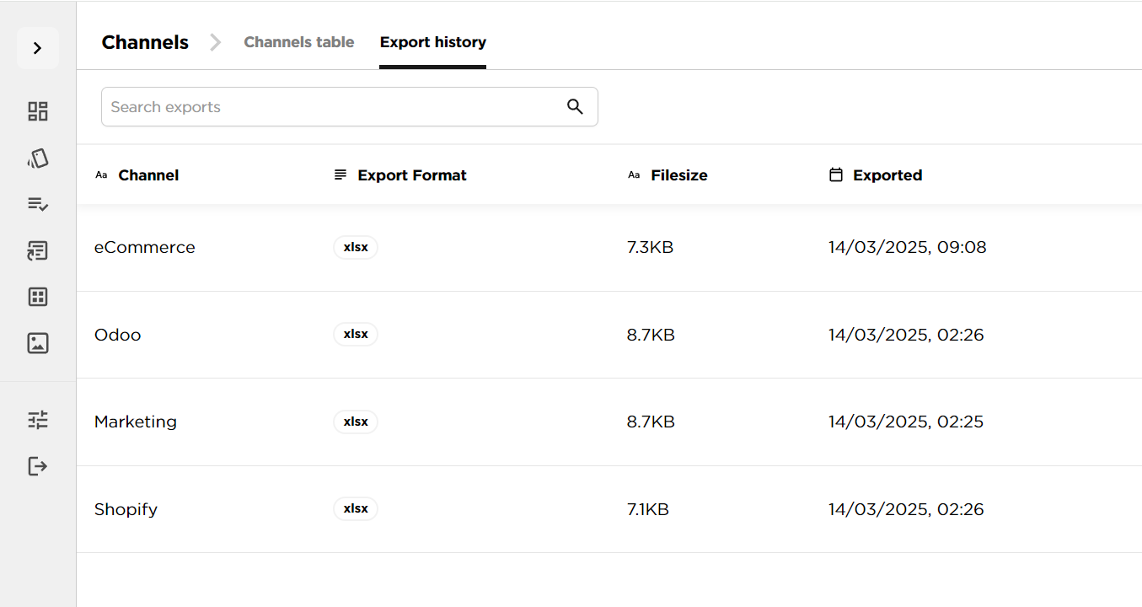Click the Channels breadcrumb title
Image resolution: width=1142 pixels, height=607 pixels.
point(145,42)
